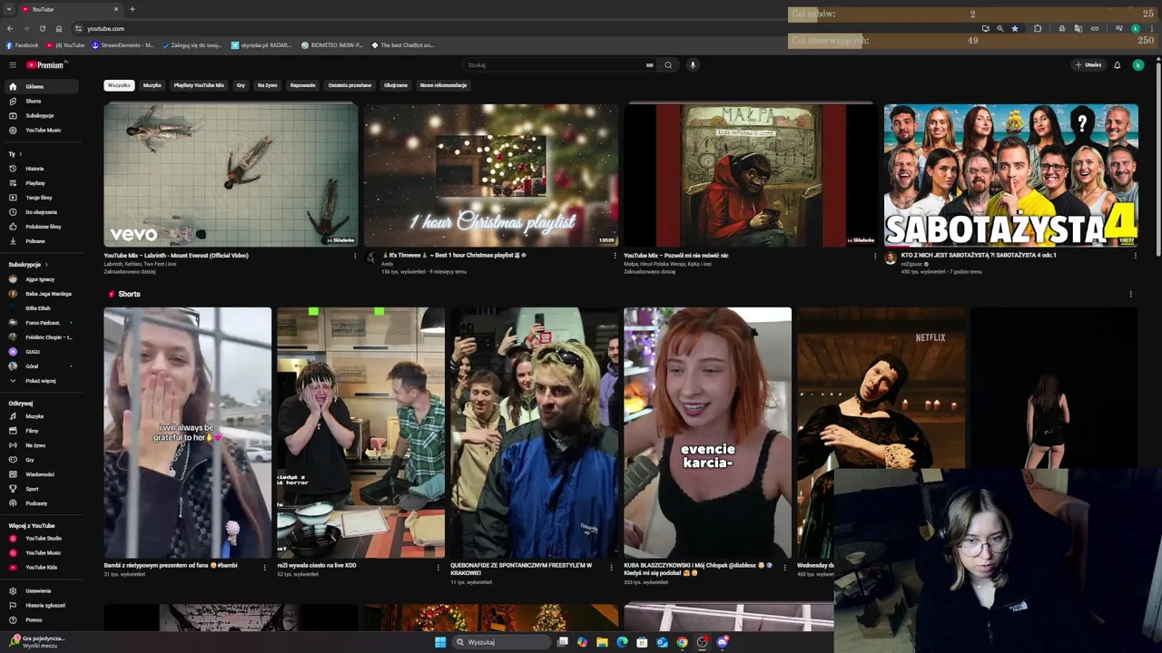1162x653 pixels.
Task: Open File Explorer from taskbar
Action: coord(602,642)
